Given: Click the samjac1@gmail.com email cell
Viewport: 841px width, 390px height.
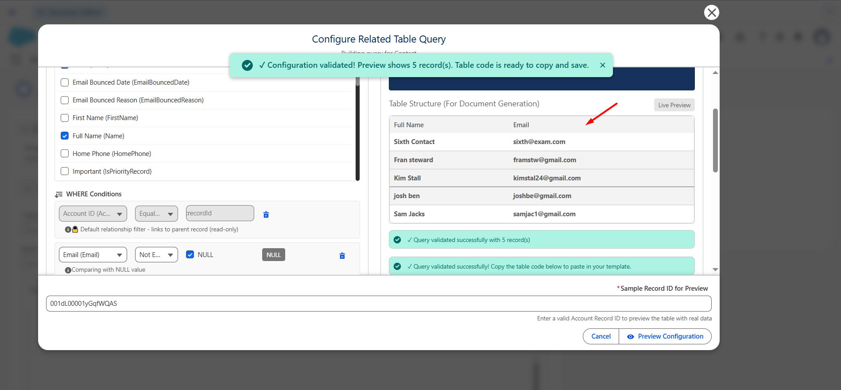Looking at the screenshot, I should (x=544, y=214).
